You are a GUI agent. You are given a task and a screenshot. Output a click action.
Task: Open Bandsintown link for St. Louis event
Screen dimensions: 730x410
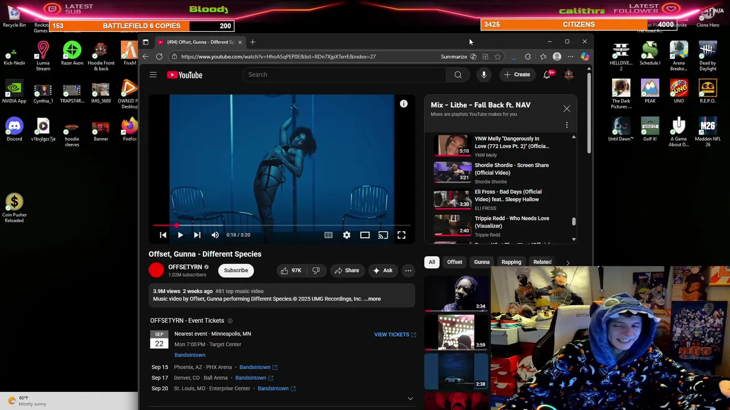tap(277, 388)
